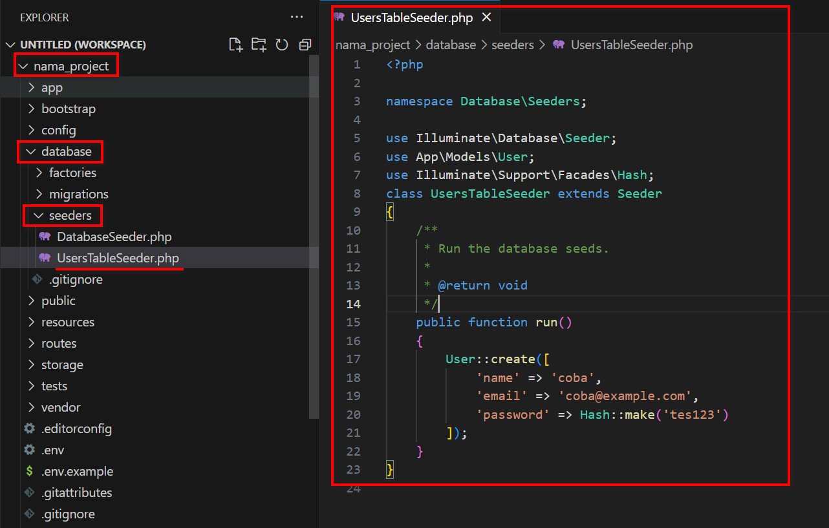
Task: Click 'namespace Database\Seeders;' code line
Action: (486, 101)
